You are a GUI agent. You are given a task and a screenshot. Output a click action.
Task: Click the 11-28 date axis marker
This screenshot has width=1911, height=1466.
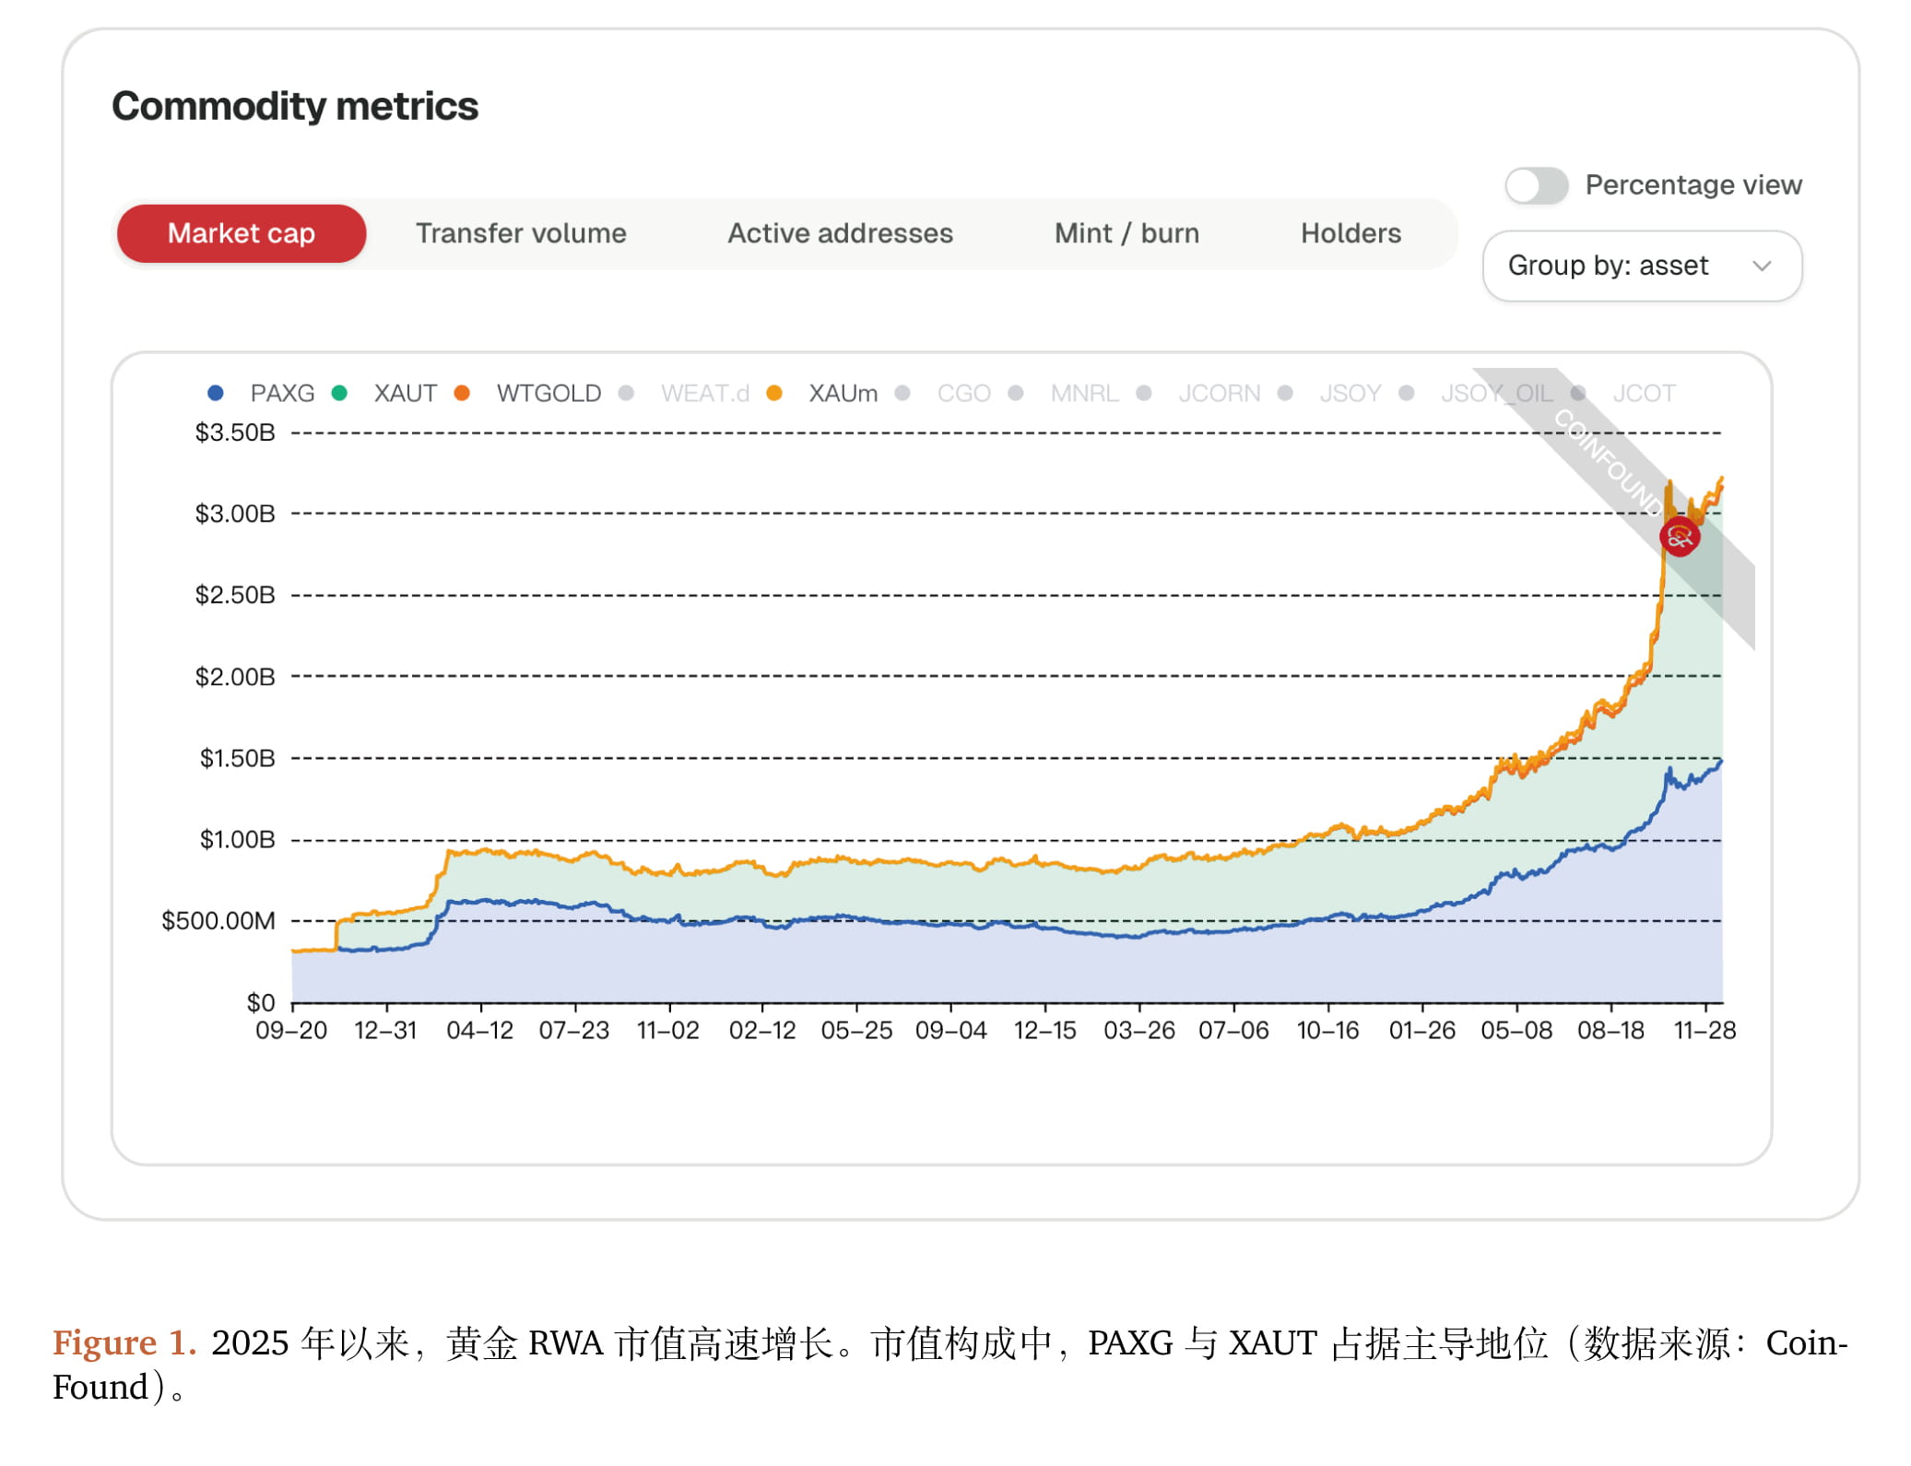point(1705,1030)
